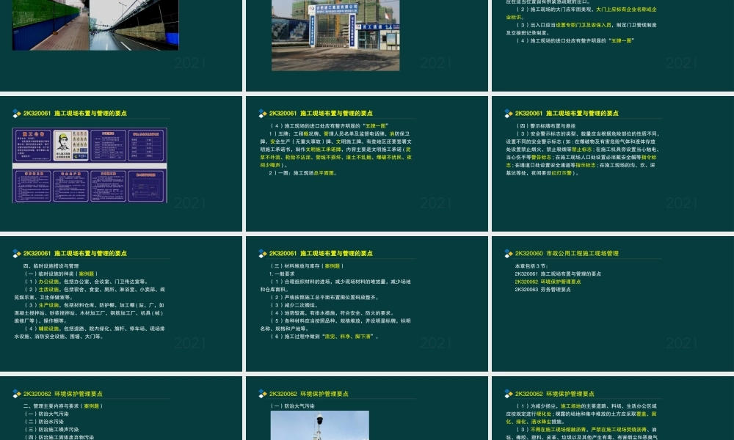The image size is (734, 440).
Task: Click the yellow "生产设施" text
Action: (x=48, y=305)
